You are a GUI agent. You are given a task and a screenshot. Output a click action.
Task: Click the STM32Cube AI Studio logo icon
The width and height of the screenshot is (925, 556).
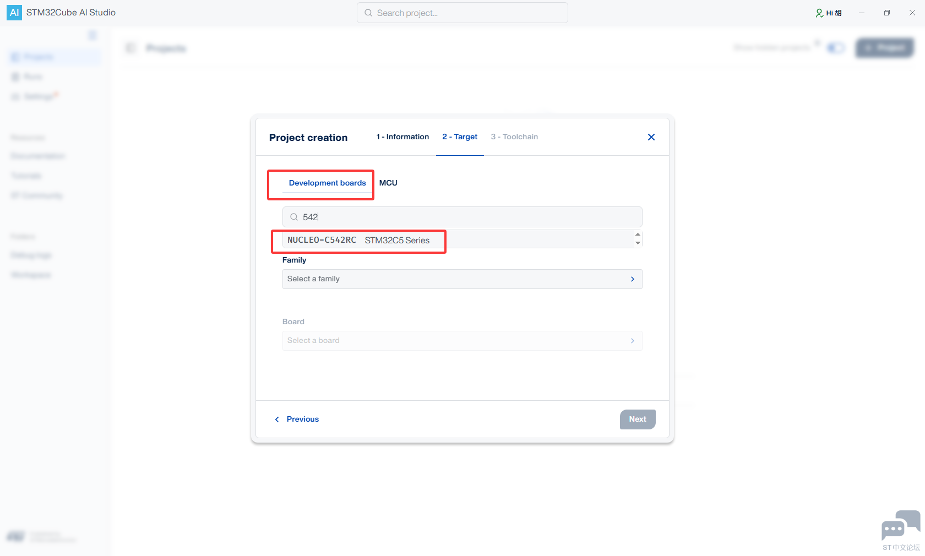pyautogui.click(x=14, y=13)
